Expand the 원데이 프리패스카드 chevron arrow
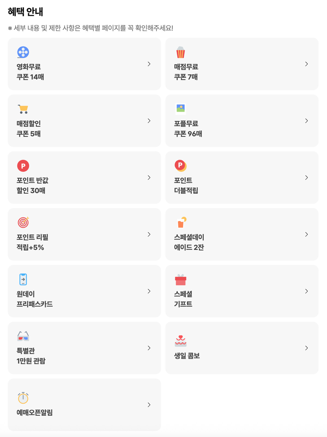The height and width of the screenshot is (437, 327). pos(149,291)
